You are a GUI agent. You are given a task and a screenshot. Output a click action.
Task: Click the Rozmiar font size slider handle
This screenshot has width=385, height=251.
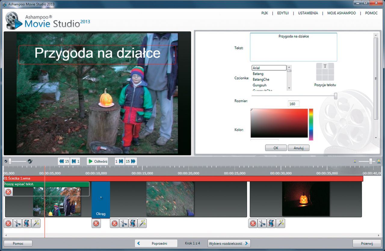point(336,96)
